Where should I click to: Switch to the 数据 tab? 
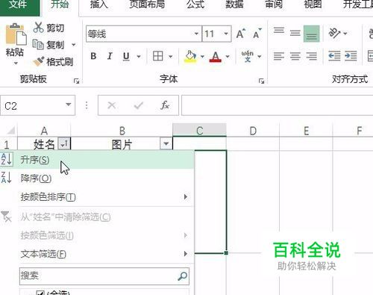click(x=234, y=4)
